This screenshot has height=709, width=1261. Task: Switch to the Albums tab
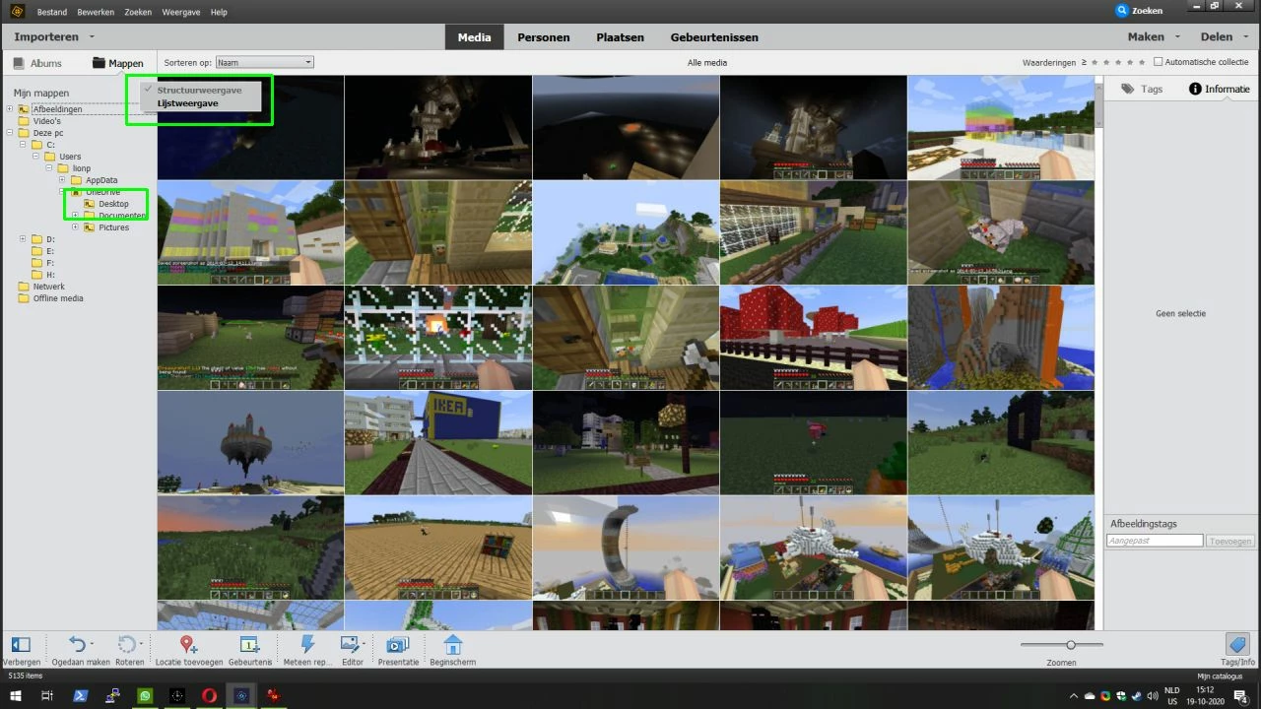click(x=37, y=63)
